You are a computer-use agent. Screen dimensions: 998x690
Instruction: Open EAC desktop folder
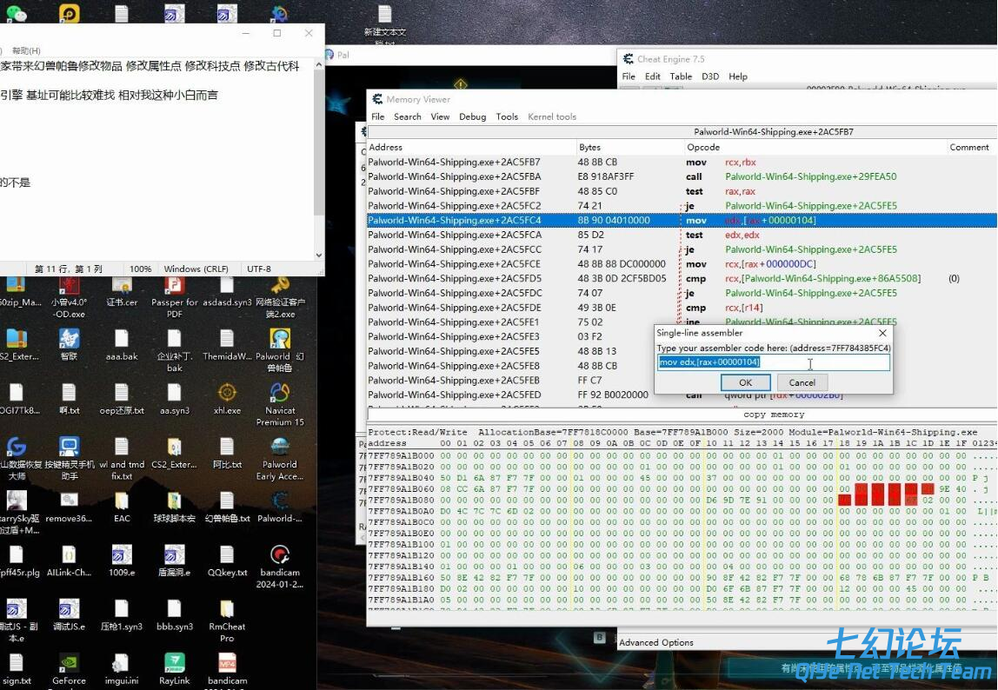[122, 506]
